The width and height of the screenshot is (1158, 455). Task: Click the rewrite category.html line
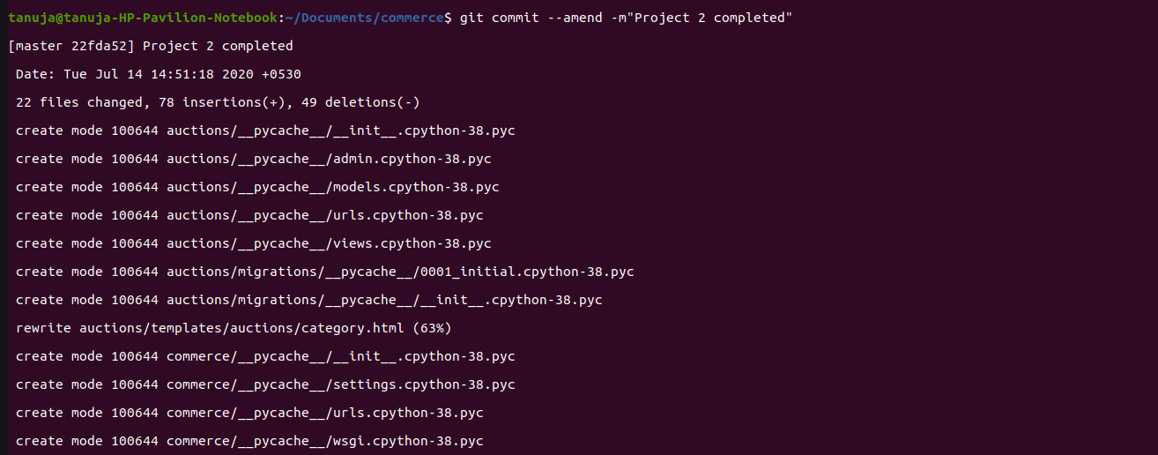point(234,328)
